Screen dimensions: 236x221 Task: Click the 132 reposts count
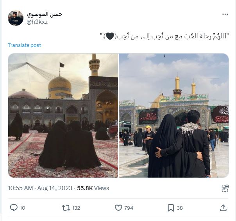pos(76,208)
